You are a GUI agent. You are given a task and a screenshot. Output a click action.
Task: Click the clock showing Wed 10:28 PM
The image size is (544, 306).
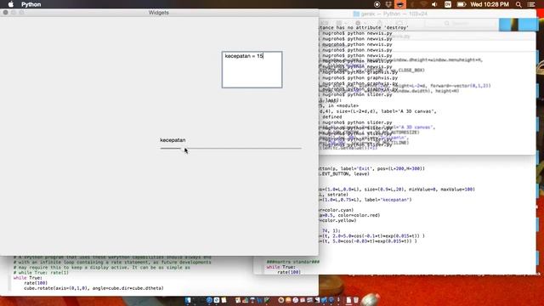(x=490, y=4)
